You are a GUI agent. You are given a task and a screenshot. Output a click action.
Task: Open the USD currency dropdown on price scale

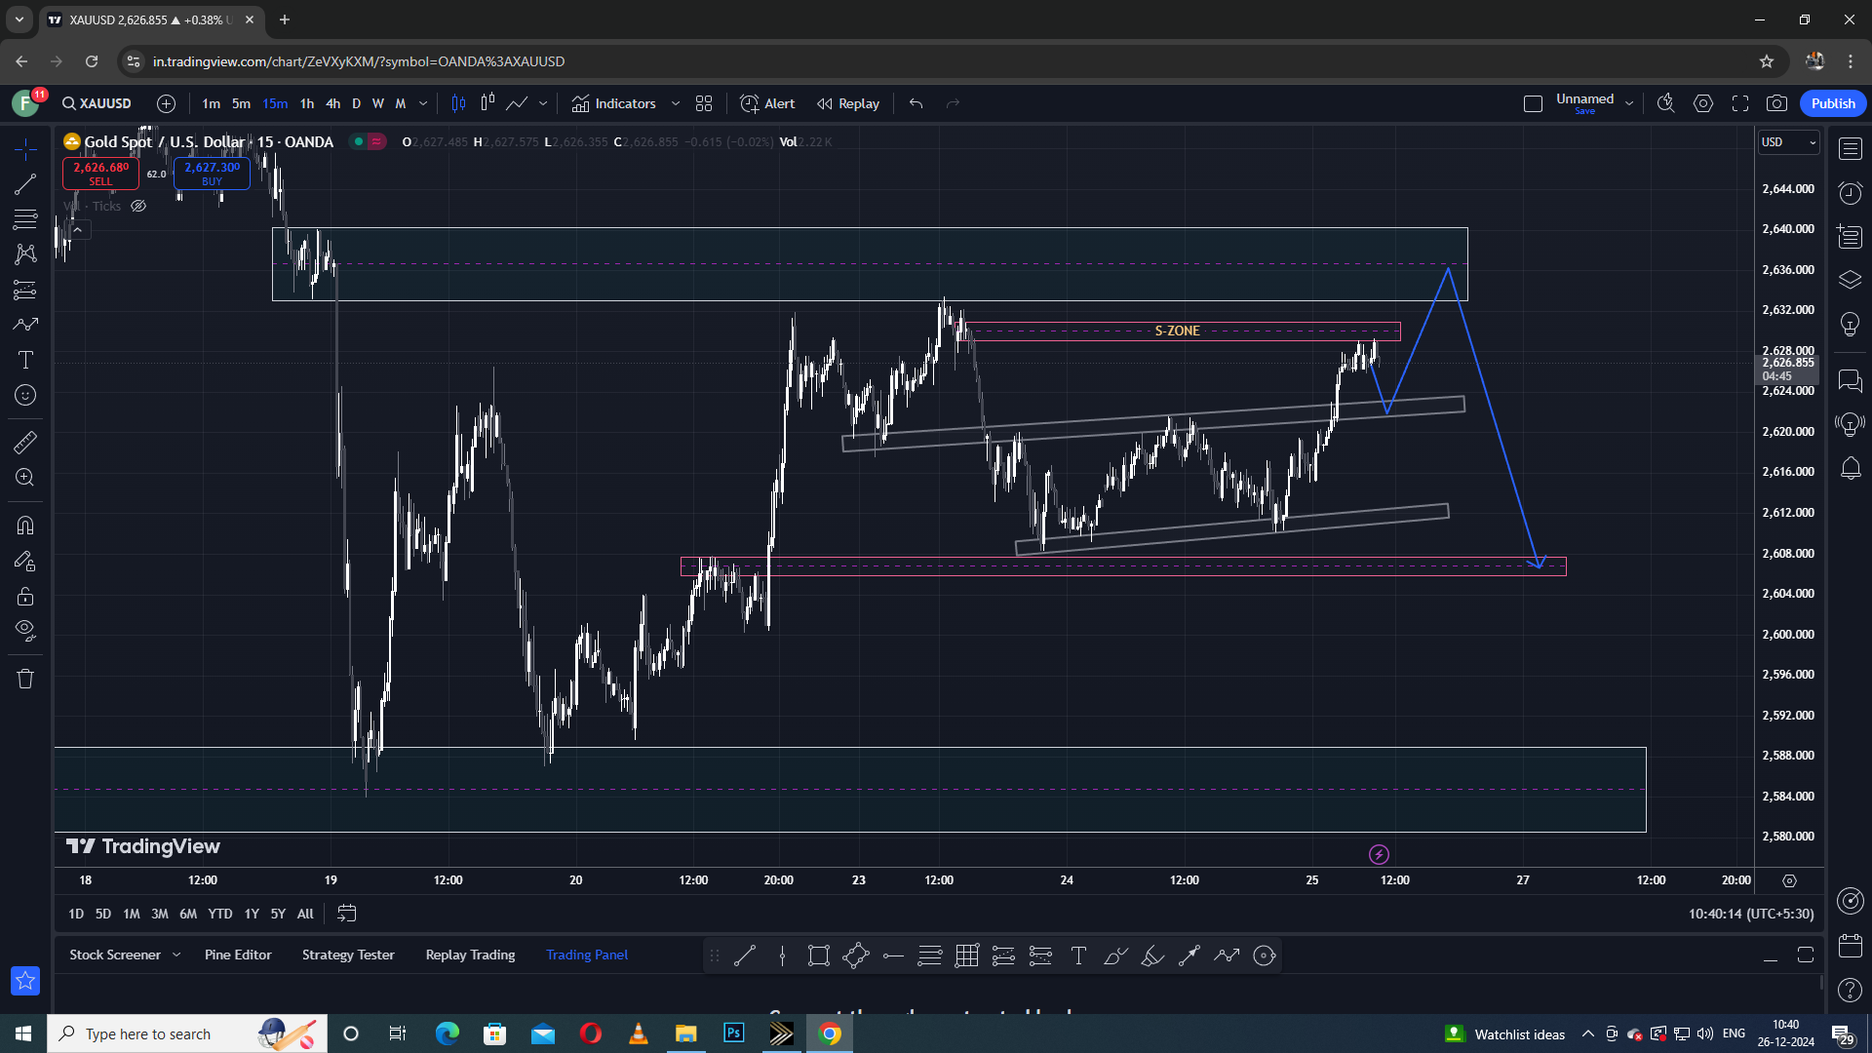(1788, 142)
